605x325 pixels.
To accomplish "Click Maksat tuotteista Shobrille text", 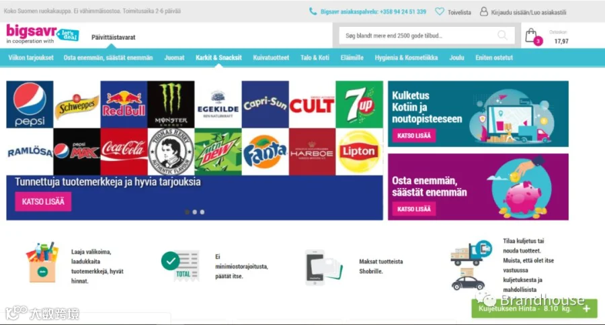I will (x=381, y=267).
